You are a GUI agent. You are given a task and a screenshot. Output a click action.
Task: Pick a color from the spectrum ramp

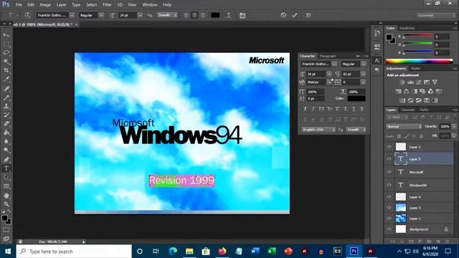click(x=419, y=61)
